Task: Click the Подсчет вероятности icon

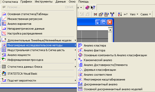Action: click(x=4, y=80)
